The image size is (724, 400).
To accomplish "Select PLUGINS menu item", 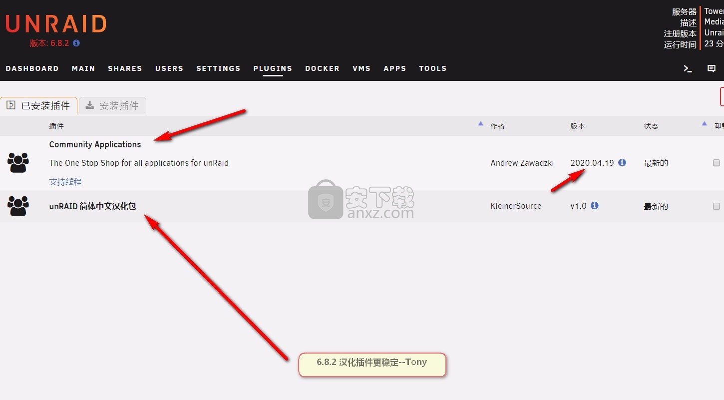I will [273, 68].
